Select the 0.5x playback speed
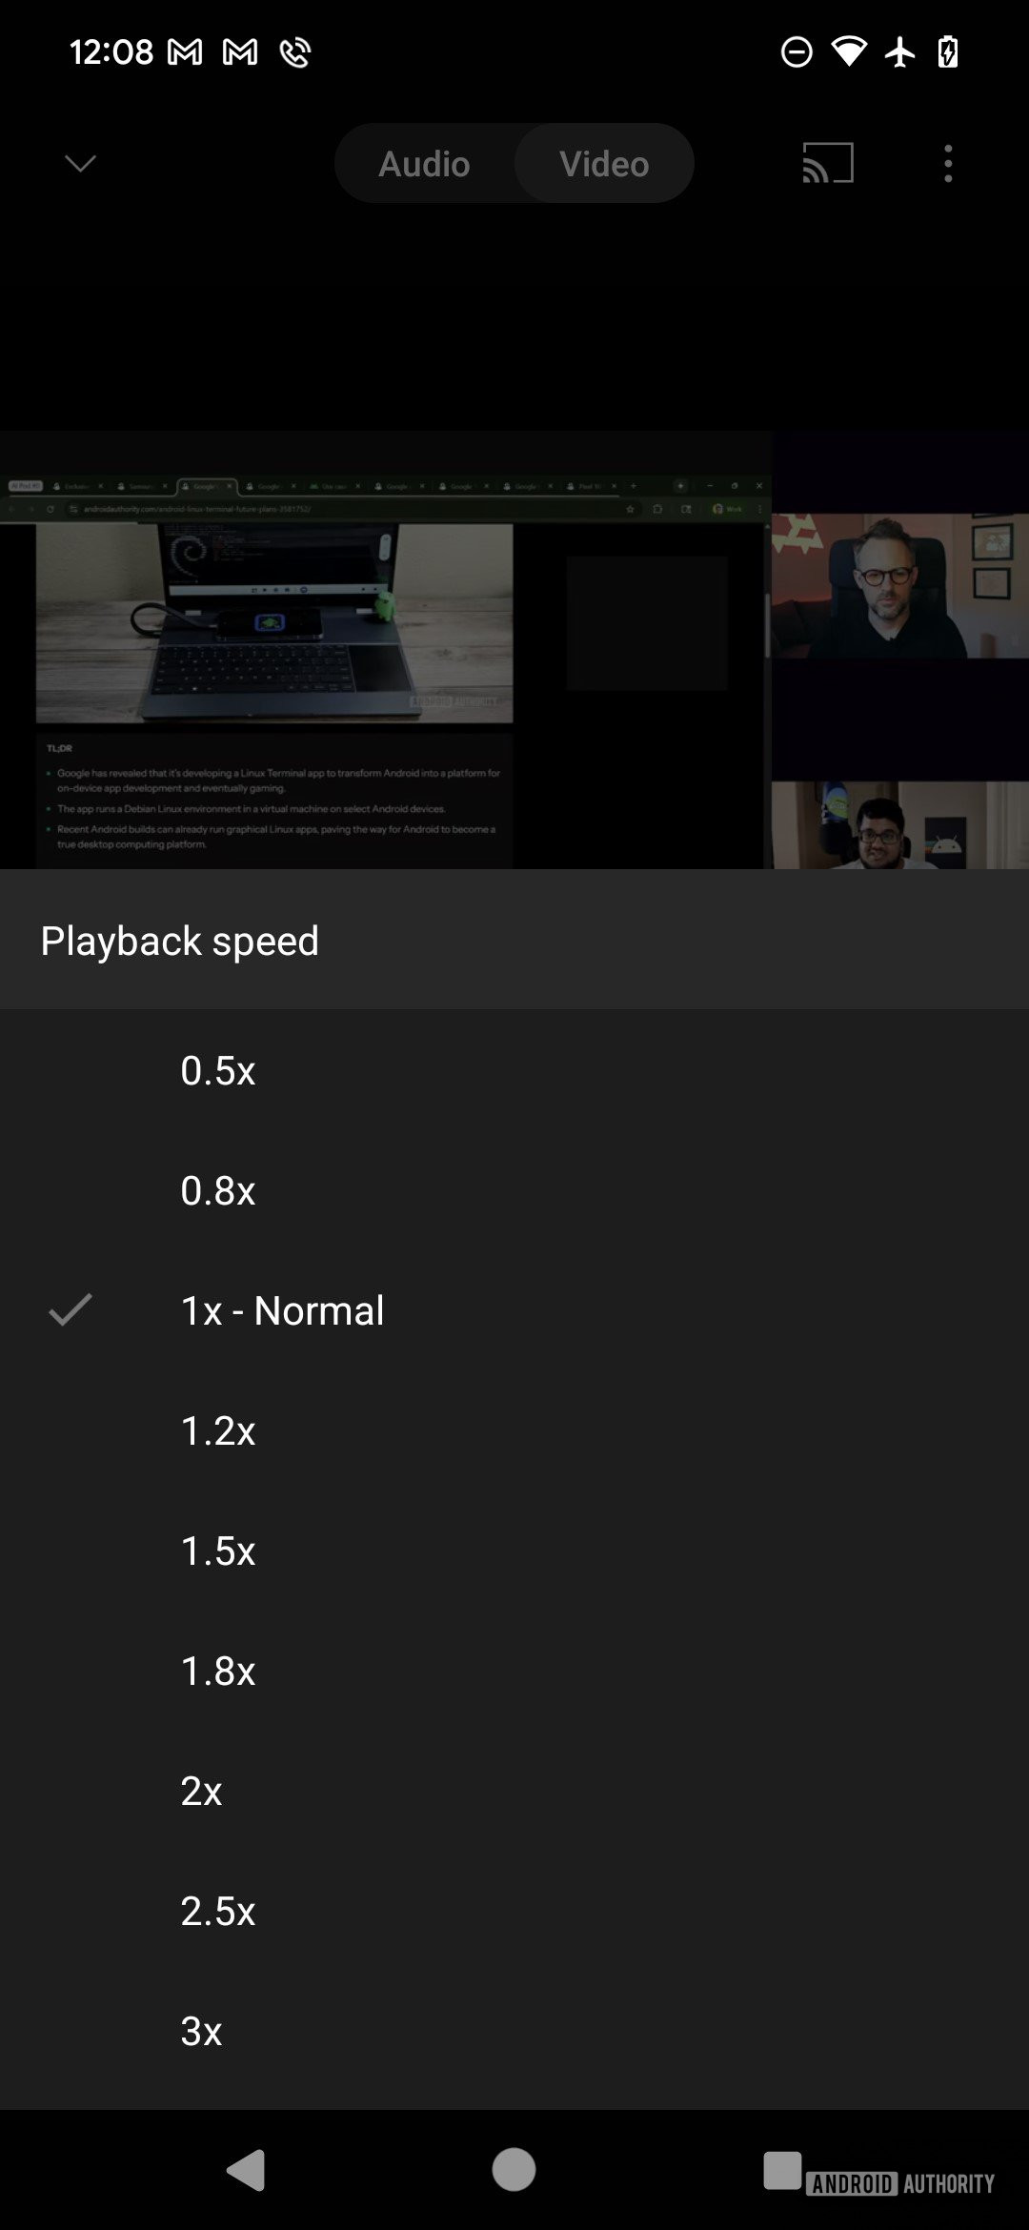The image size is (1029, 2230). 514,1070
